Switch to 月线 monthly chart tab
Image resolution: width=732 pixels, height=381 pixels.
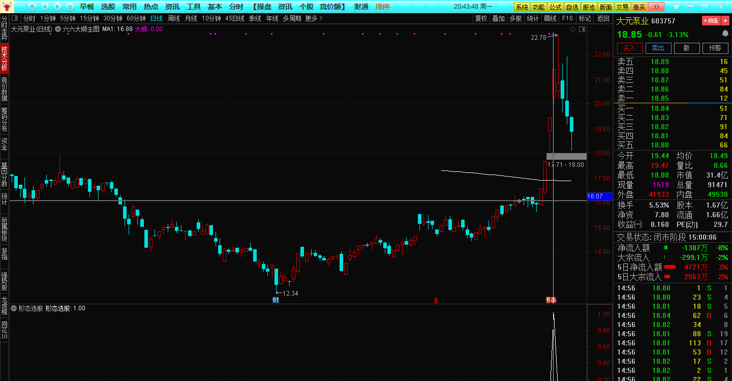pyautogui.click(x=191, y=18)
